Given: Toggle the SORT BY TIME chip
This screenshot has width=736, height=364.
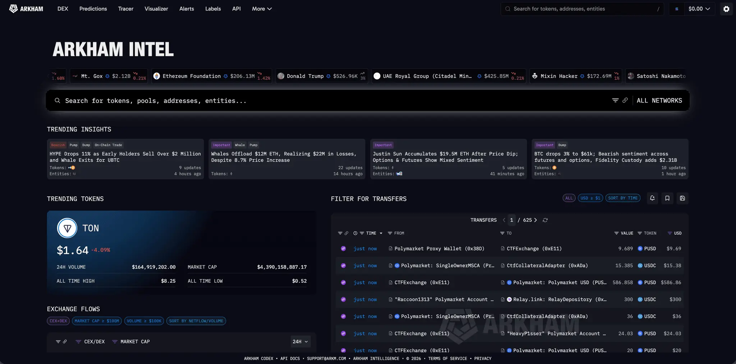Looking at the screenshot, I should [x=623, y=198].
